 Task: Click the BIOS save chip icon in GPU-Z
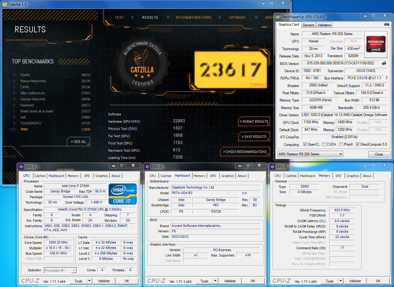(x=384, y=63)
